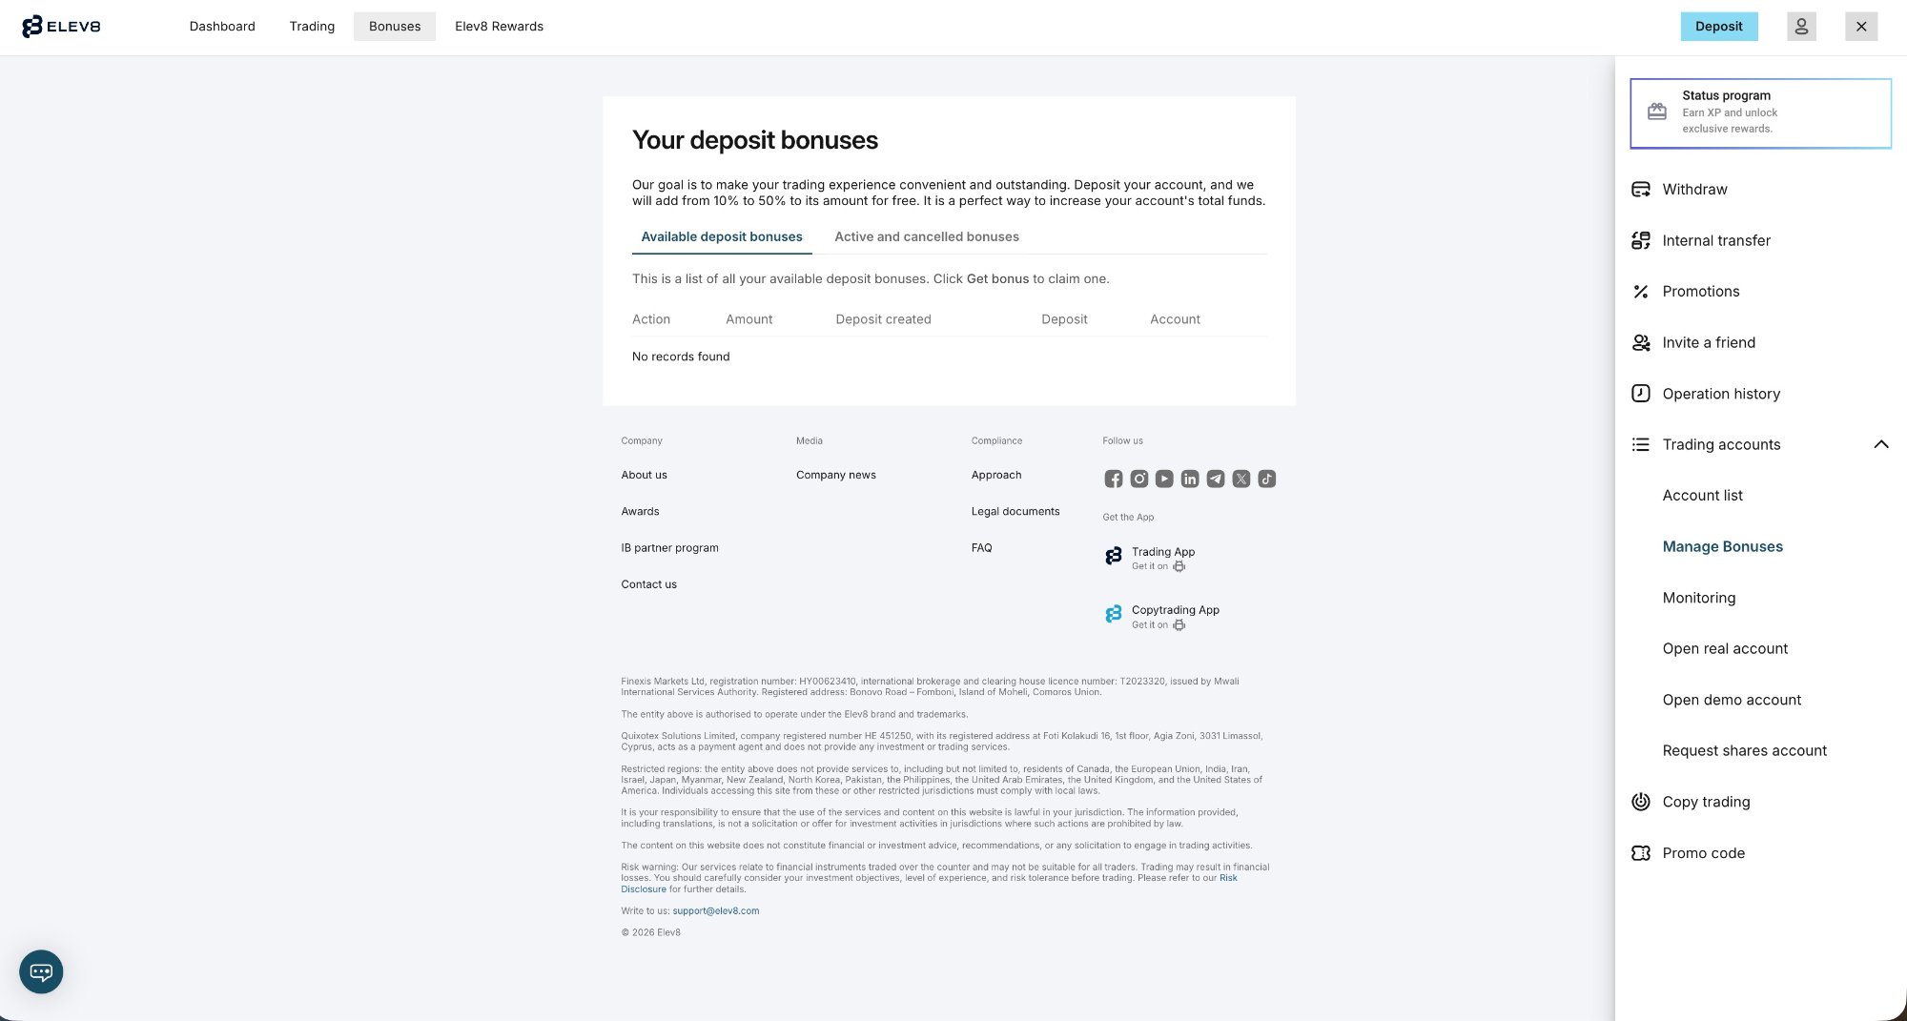
Task: Switch to Active and cancelled bonuses tab
Action: [926, 236]
